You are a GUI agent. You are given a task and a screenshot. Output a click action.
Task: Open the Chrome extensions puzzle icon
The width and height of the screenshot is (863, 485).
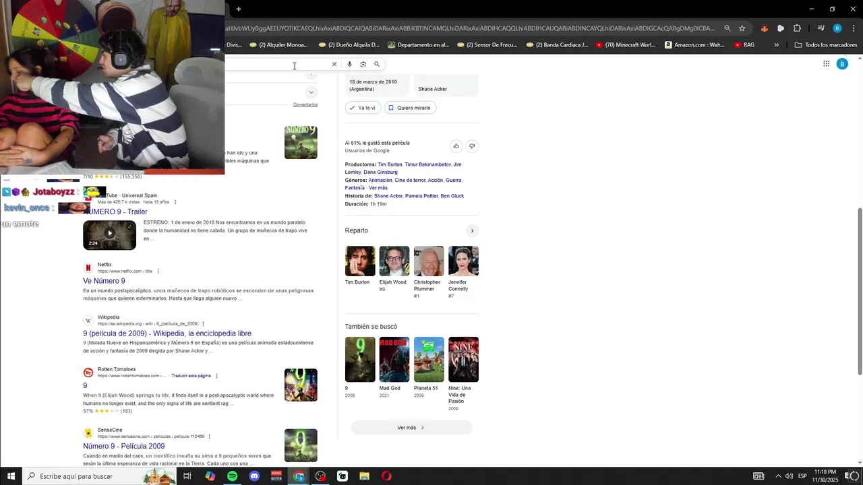pyautogui.click(x=797, y=28)
